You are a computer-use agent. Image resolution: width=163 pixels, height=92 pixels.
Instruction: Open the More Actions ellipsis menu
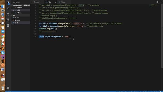(x=161, y=2)
